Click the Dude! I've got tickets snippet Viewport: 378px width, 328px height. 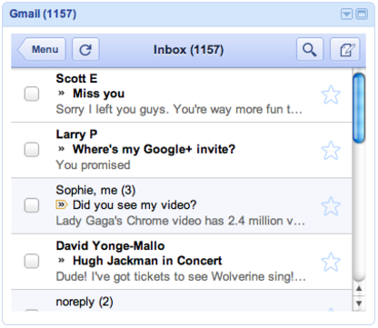[x=181, y=277]
